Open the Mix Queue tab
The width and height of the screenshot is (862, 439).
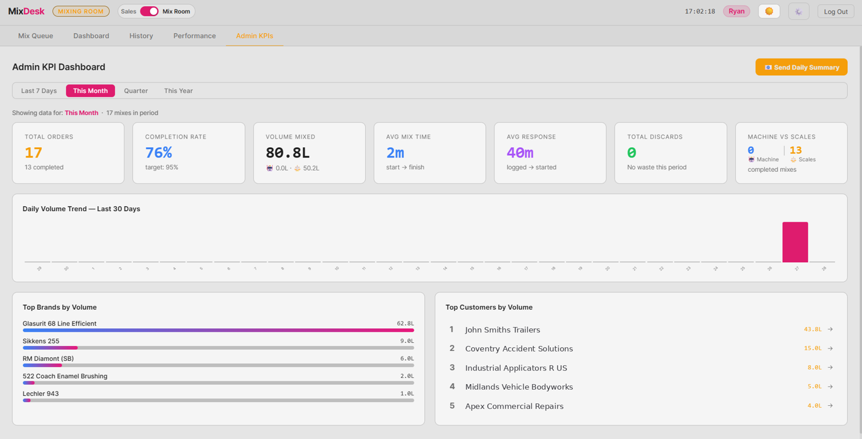coord(36,36)
